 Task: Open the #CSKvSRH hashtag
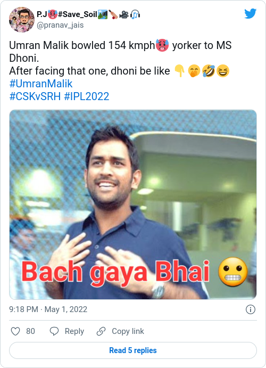(35, 96)
